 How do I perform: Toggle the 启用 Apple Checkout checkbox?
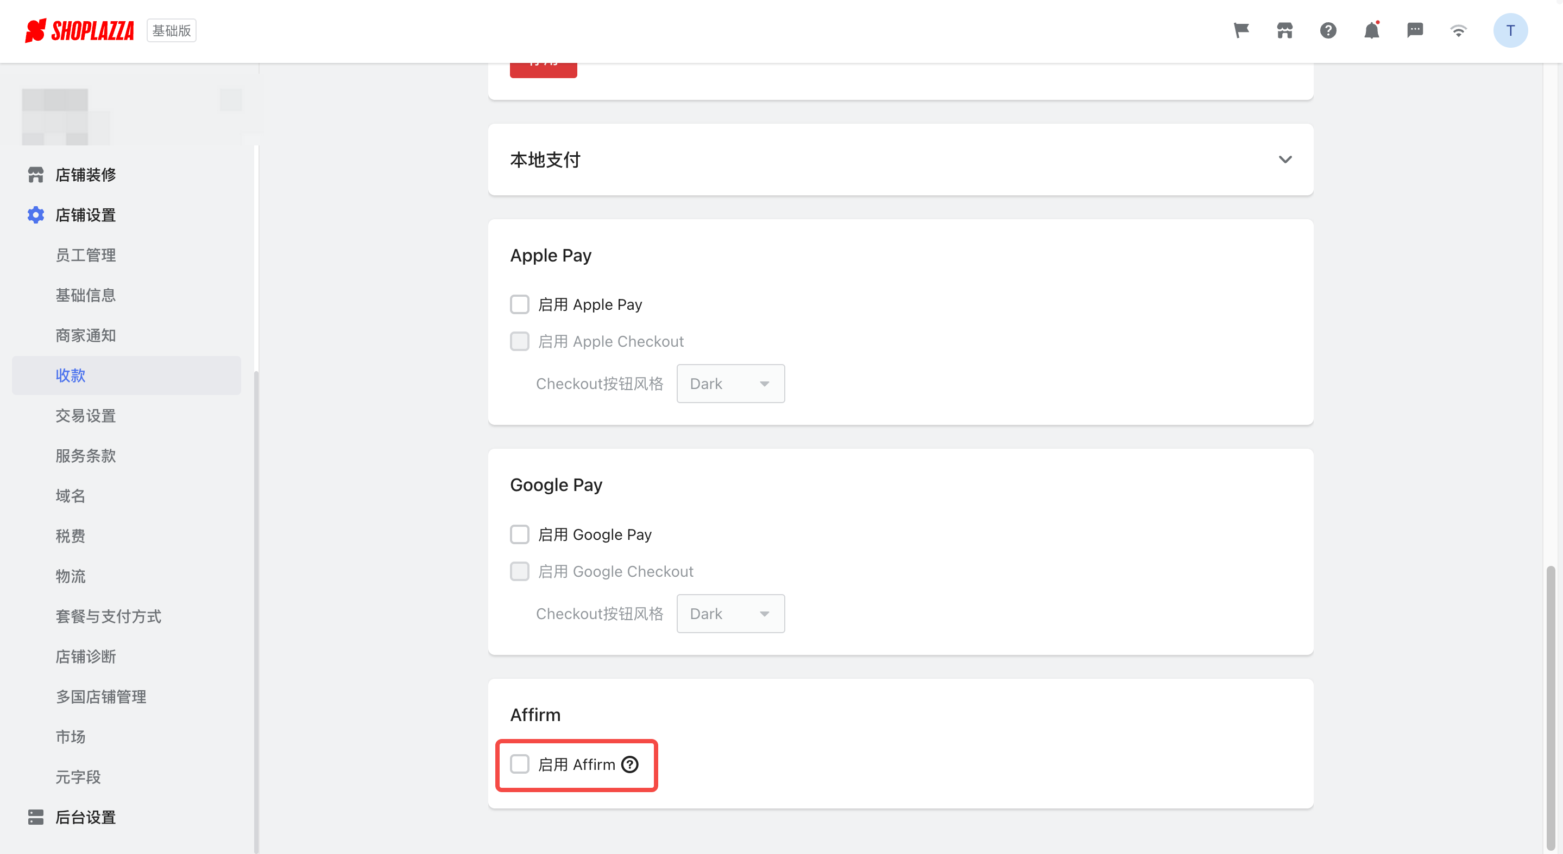[x=519, y=341]
